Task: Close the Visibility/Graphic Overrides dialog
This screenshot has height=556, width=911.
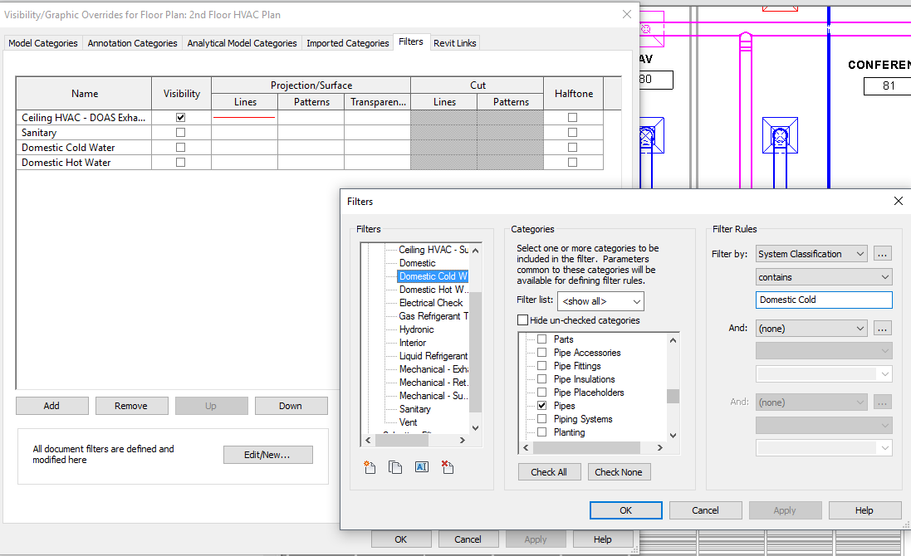Action: pyautogui.click(x=627, y=14)
